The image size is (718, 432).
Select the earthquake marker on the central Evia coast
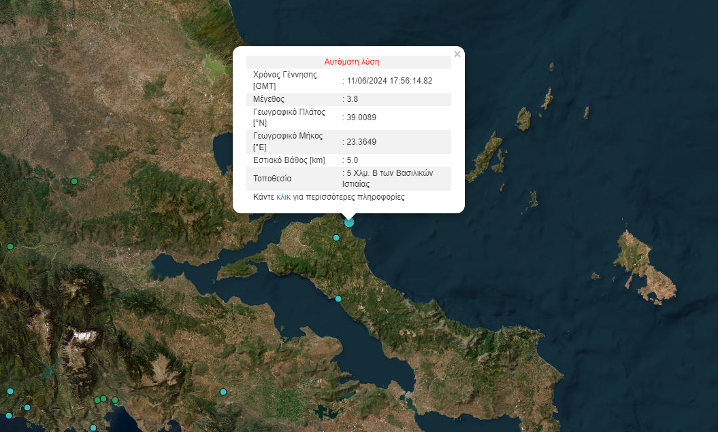pyautogui.click(x=338, y=299)
